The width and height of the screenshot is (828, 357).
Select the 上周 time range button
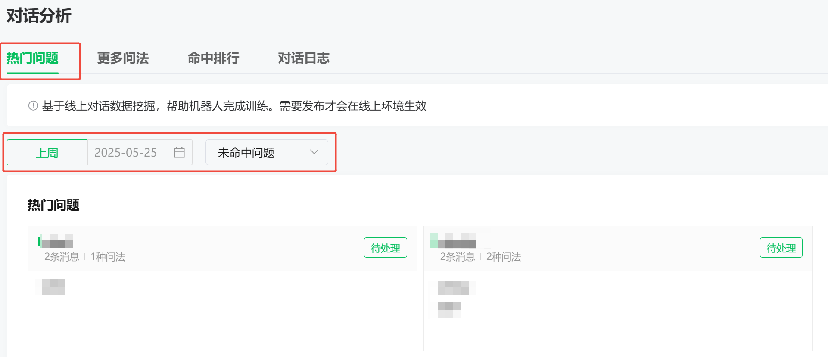[47, 153]
